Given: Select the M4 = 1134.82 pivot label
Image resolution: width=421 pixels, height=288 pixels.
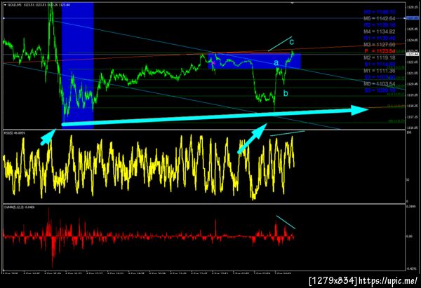Looking at the screenshot, I should (x=380, y=32).
